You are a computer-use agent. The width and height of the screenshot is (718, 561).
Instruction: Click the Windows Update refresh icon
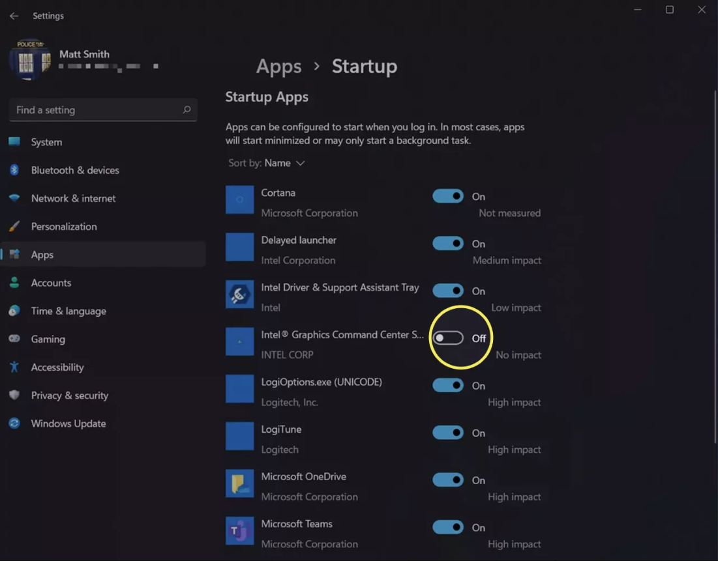click(14, 424)
